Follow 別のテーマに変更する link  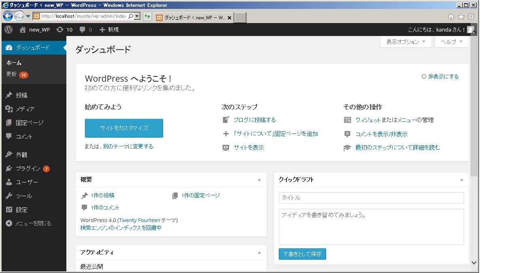tap(128, 146)
